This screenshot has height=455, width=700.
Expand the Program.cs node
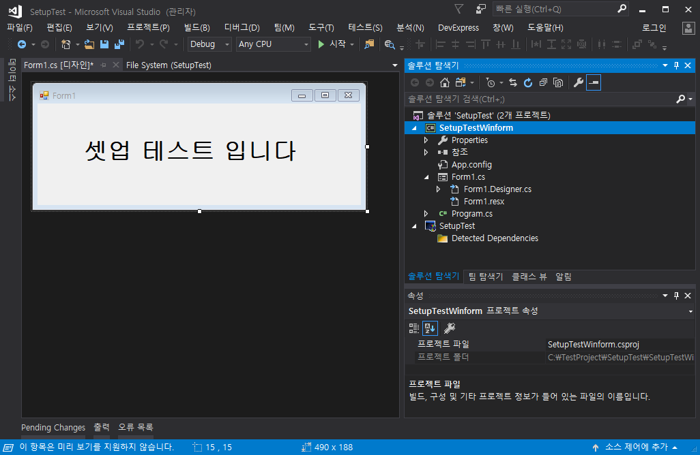pos(426,213)
